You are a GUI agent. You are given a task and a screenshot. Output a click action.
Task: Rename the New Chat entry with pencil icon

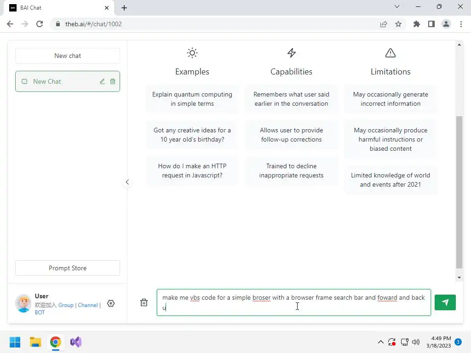[x=103, y=81]
